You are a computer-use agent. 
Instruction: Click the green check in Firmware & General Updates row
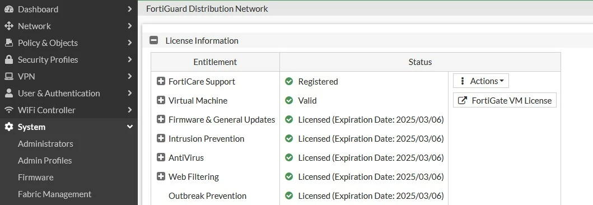tap(289, 119)
